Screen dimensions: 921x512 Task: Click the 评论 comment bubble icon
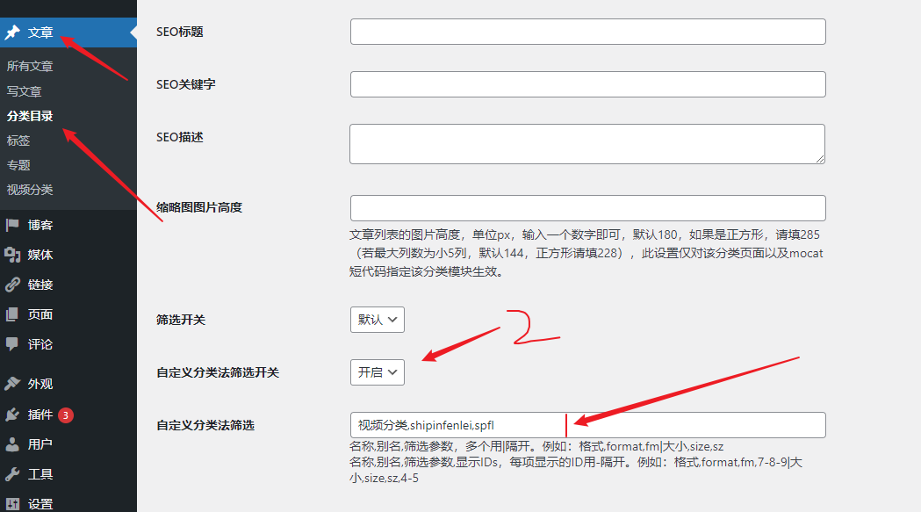coord(12,344)
